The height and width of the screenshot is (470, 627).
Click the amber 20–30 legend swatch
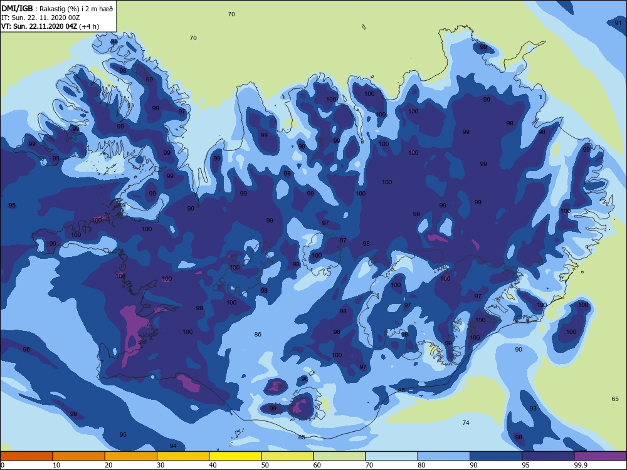click(131, 456)
